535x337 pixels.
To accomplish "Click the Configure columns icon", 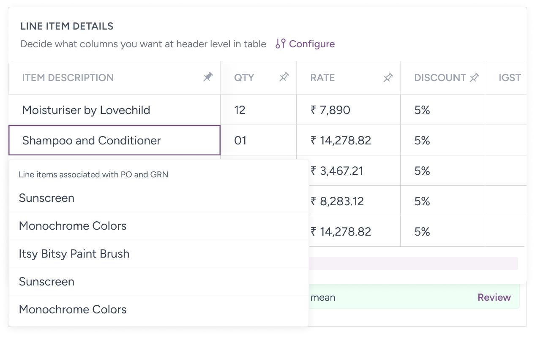I will coord(280,44).
